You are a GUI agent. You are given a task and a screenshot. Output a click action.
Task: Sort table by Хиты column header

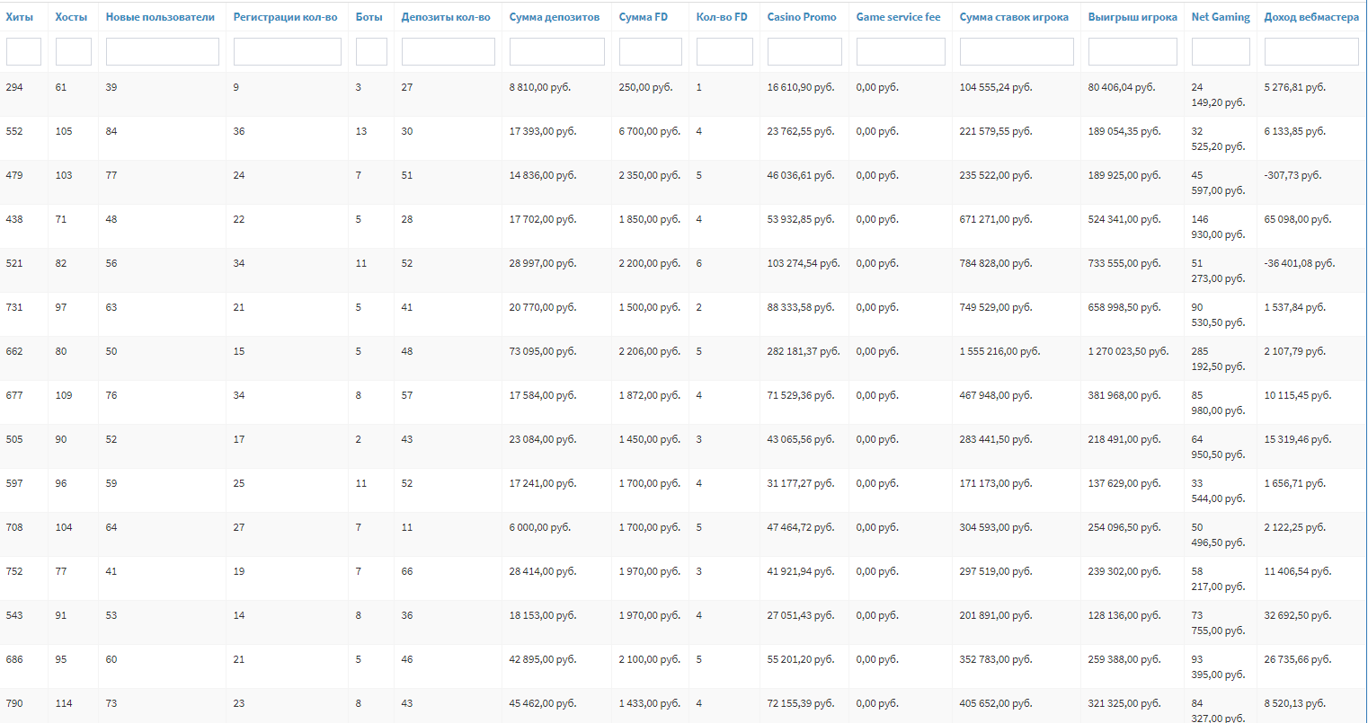pos(19,17)
